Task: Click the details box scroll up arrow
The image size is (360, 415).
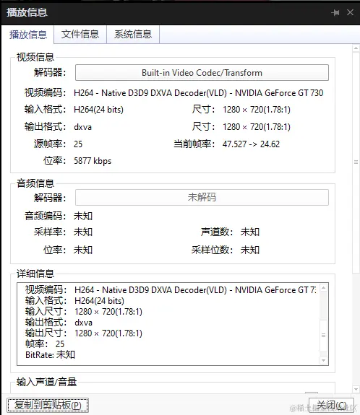Action: (x=323, y=288)
